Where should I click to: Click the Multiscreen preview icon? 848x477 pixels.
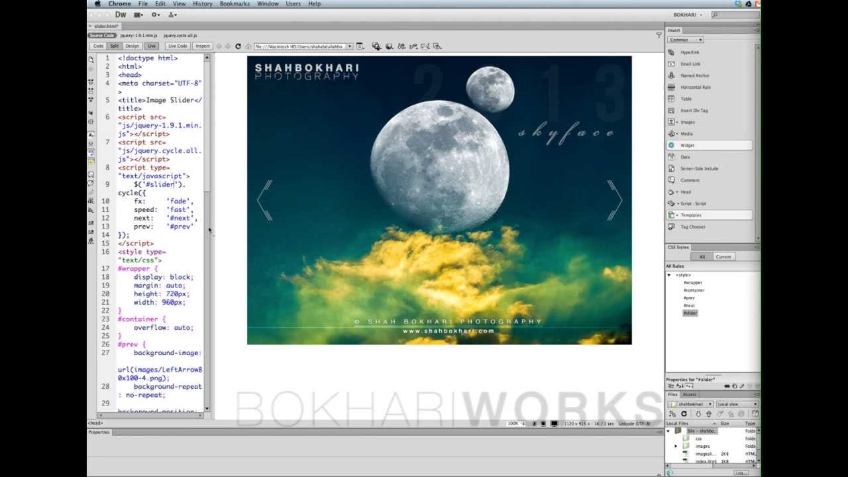376,46
